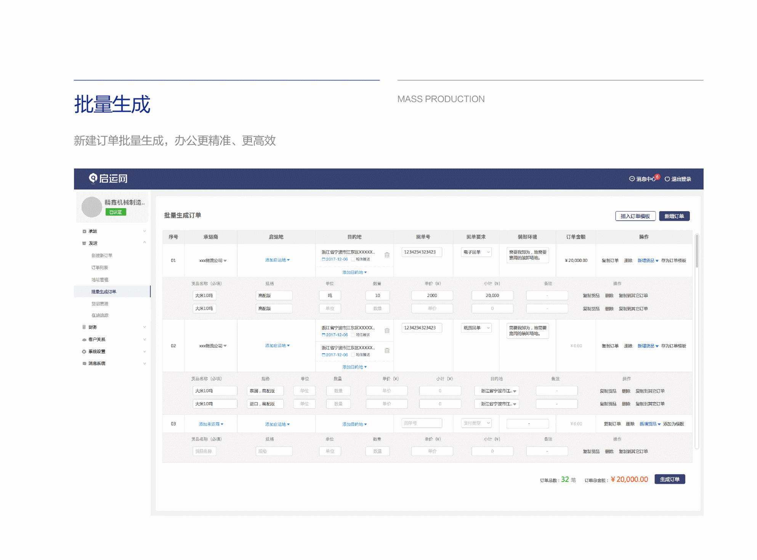This screenshot has height=560, width=757.
Task: Click the 承运 sidebar icon
Action: click(x=84, y=231)
